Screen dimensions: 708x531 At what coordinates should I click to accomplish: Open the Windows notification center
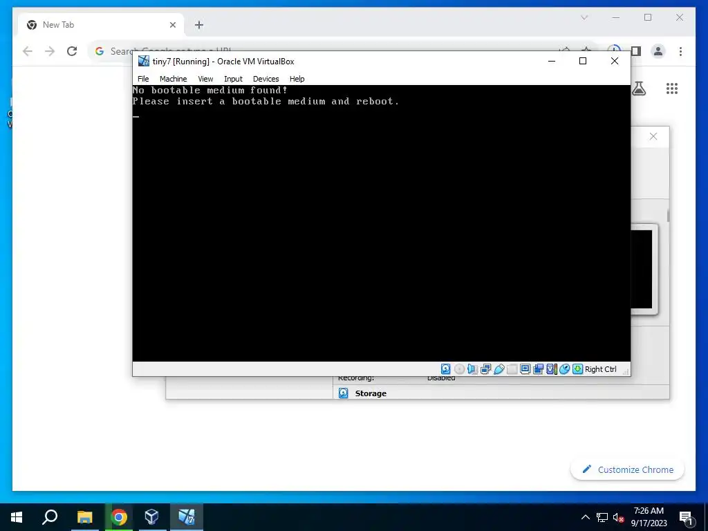[x=687, y=517]
